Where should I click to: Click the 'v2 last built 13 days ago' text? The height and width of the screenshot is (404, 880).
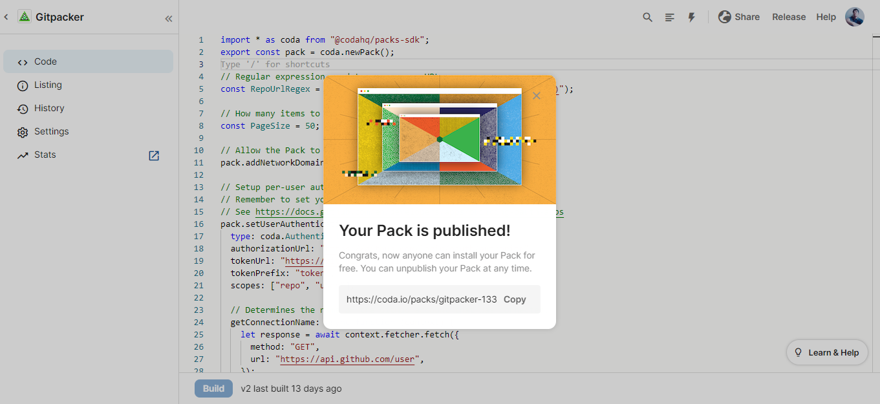click(292, 388)
